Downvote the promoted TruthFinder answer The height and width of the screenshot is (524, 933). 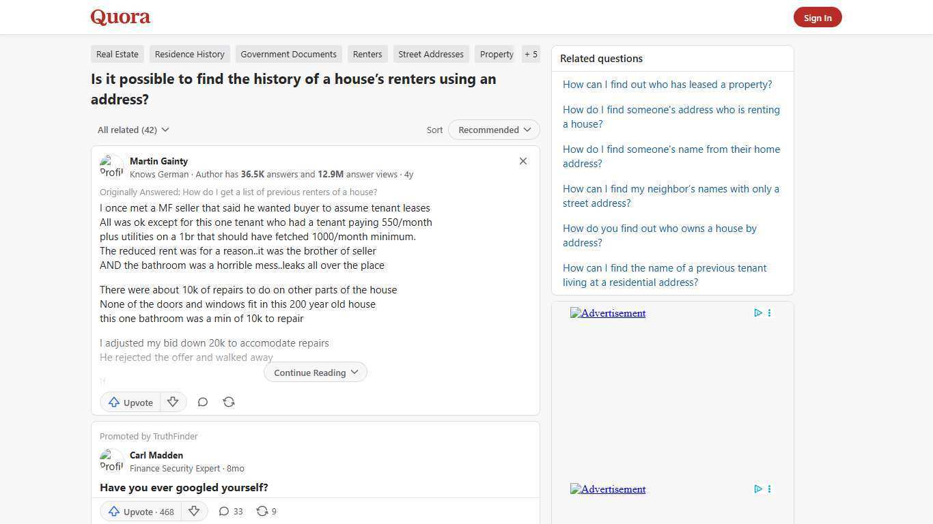click(194, 511)
